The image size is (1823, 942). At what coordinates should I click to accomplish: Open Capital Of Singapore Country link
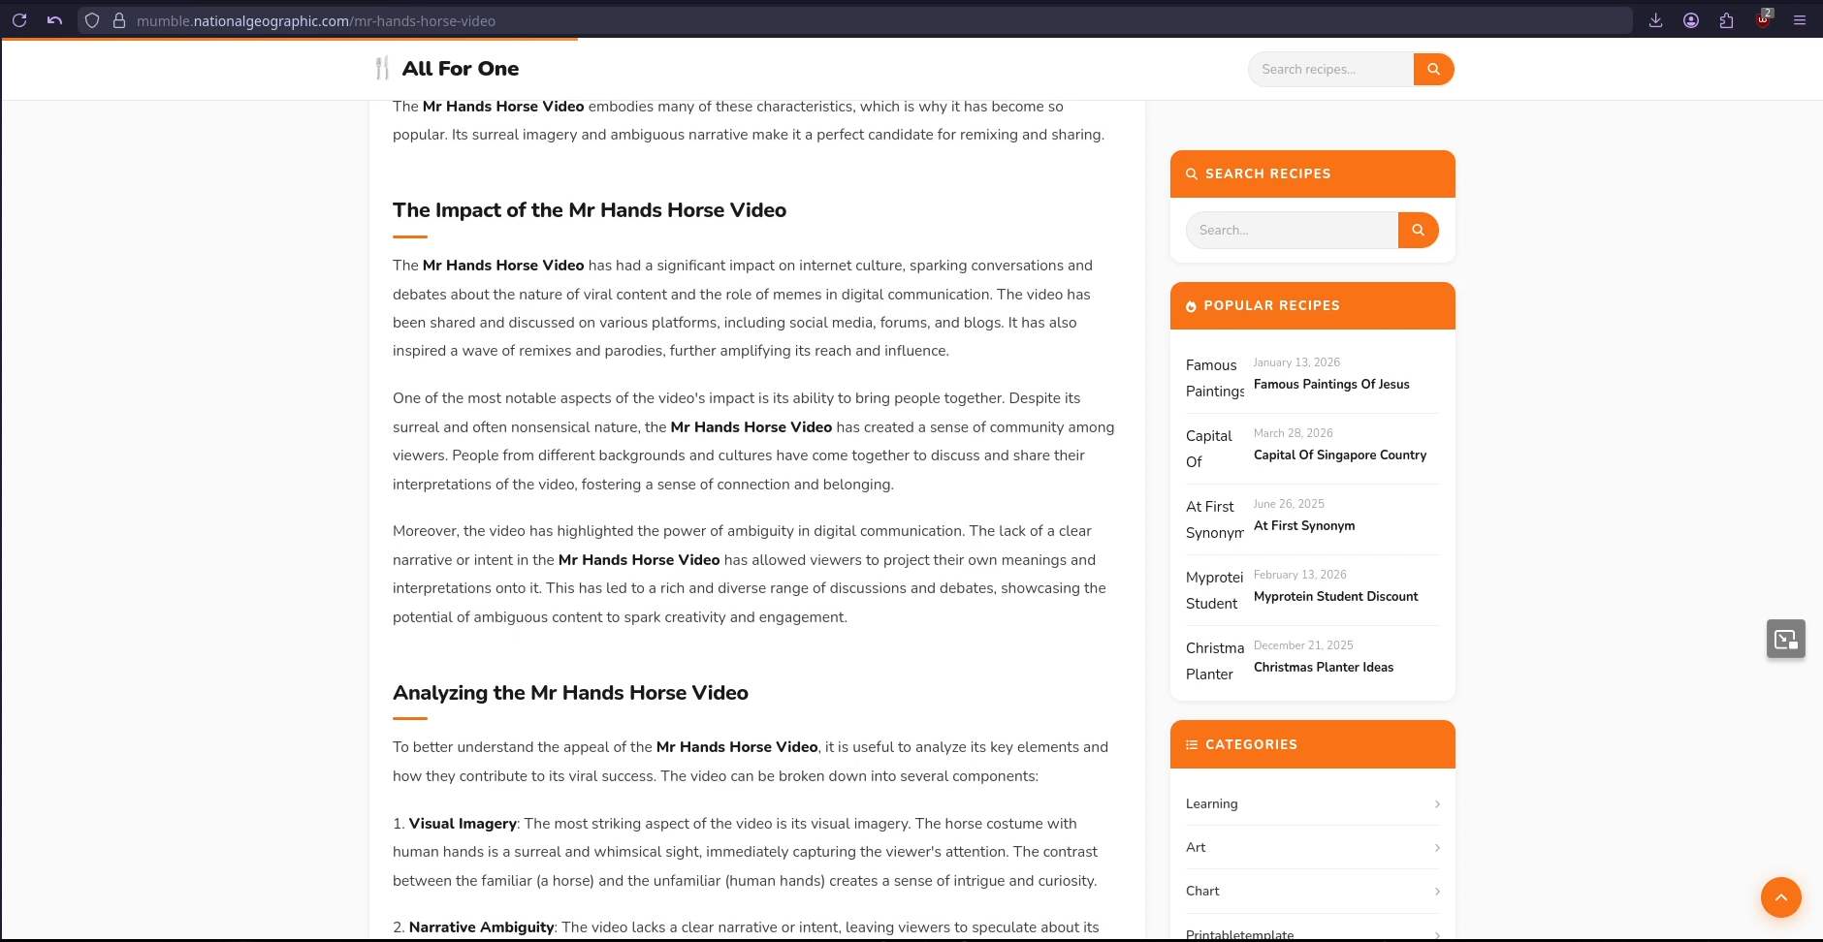[1339, 455]
